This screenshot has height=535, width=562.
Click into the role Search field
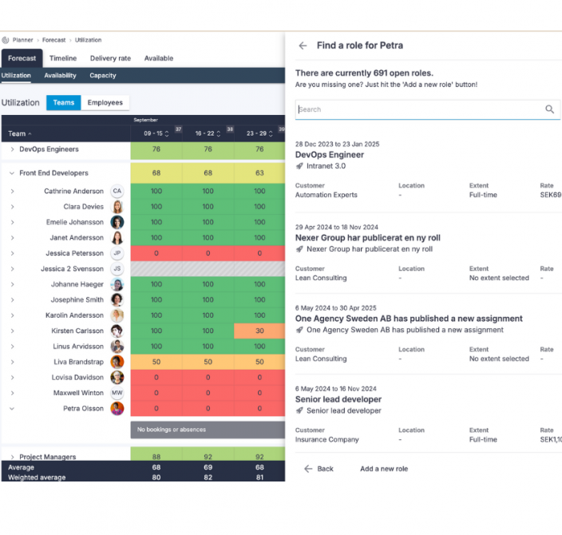(415, 109)
